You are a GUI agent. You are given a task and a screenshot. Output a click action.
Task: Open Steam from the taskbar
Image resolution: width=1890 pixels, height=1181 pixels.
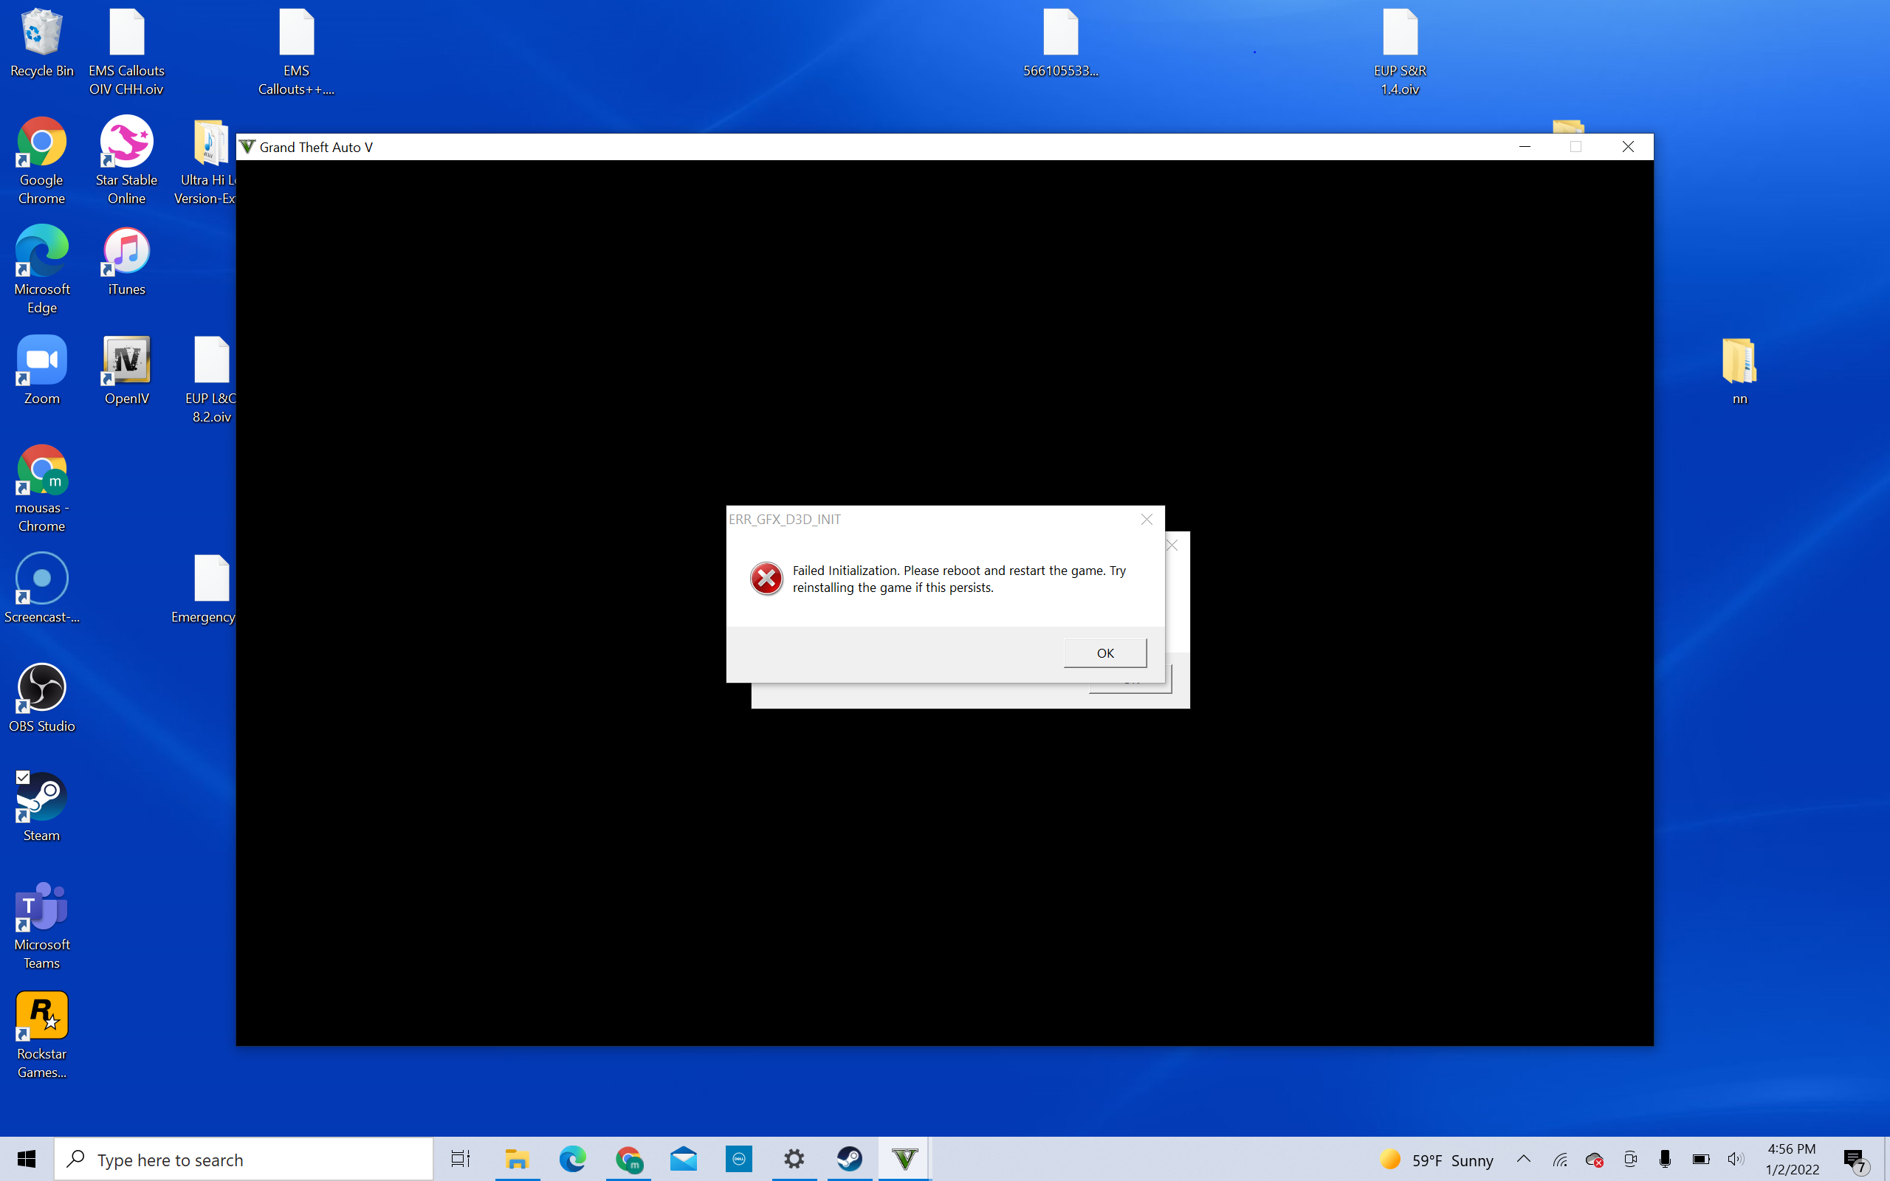[x=849, y=1159]
